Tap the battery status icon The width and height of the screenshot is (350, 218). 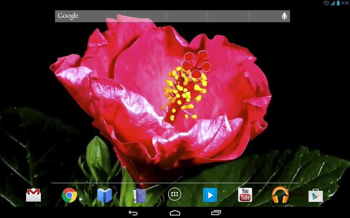click(338, 3)
